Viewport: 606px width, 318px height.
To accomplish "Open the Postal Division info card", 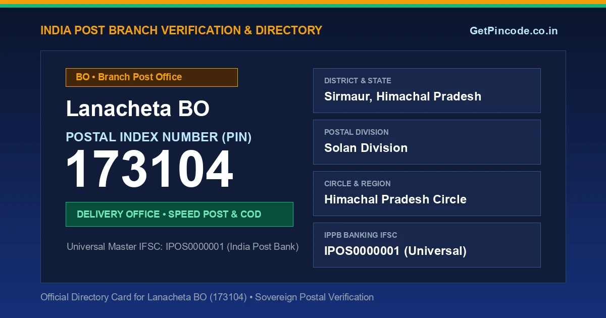I will point(427,142).
